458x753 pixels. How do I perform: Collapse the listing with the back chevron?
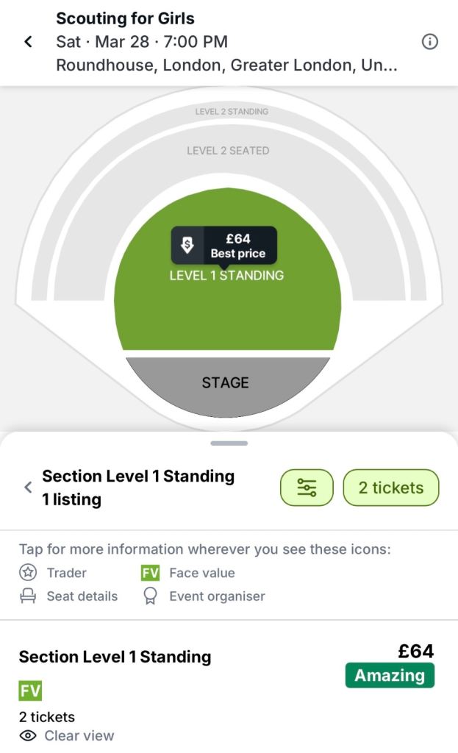(x=28, y=487)
